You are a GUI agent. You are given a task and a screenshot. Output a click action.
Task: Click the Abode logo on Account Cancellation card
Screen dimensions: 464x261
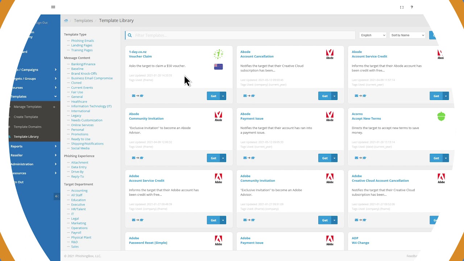pos(330,54)
